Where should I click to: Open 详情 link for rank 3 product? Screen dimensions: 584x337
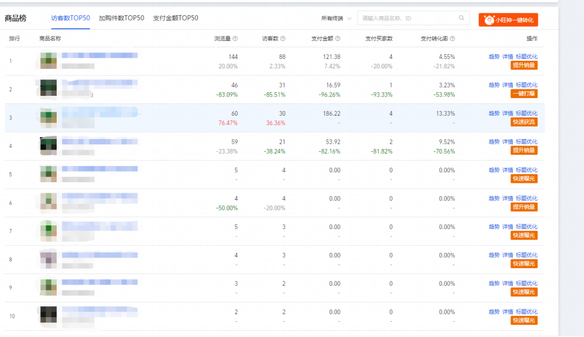click(x=507, y=113)
